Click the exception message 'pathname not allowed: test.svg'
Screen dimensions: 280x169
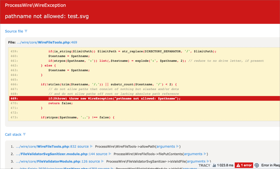point(47,16)
